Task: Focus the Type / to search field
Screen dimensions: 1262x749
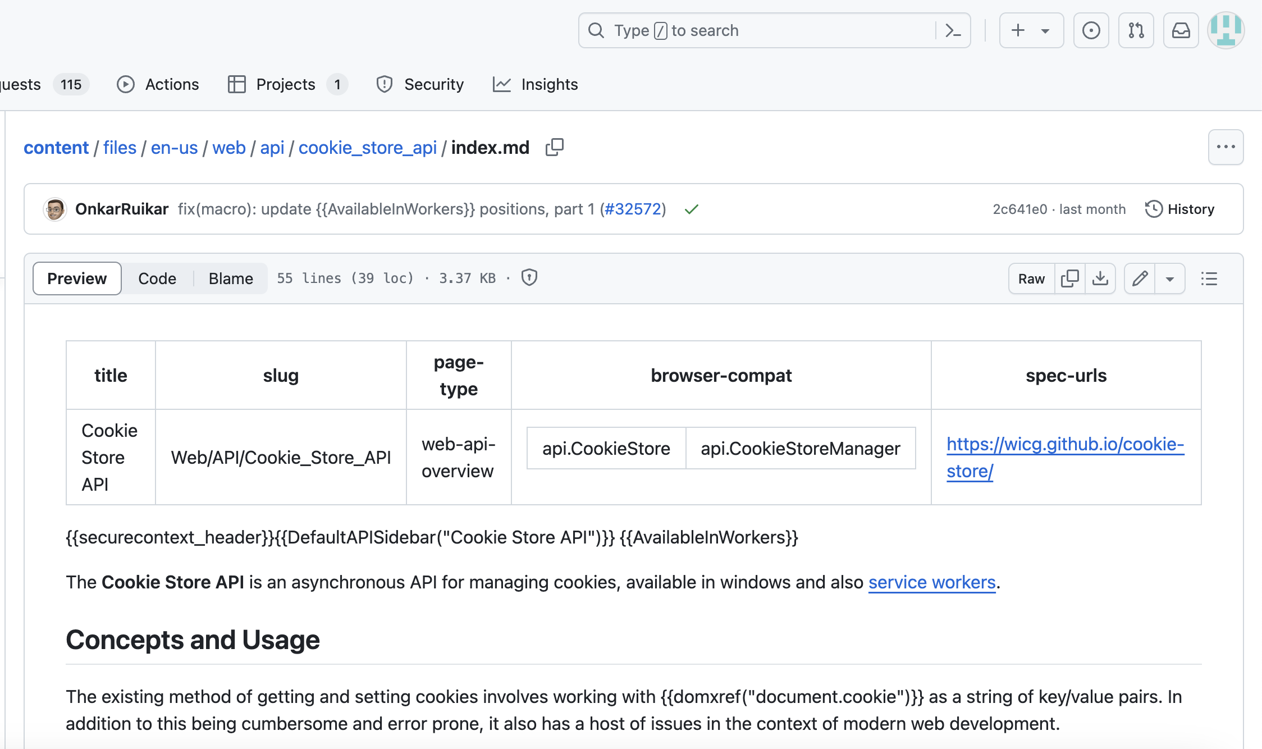Action: coord(758,30)
